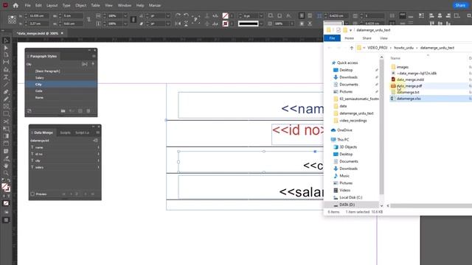Select datamerge.xlsx file in Explorer

[x=409, y=99]
